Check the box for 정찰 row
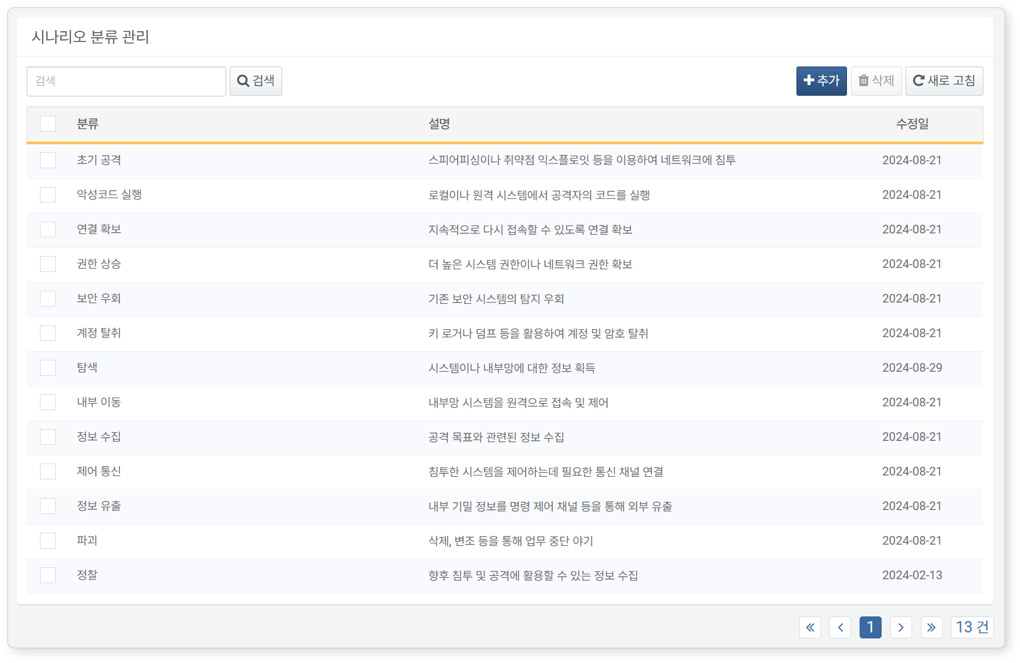The height and width of the screenshot is (663, 1020). [x=48, y=575]
